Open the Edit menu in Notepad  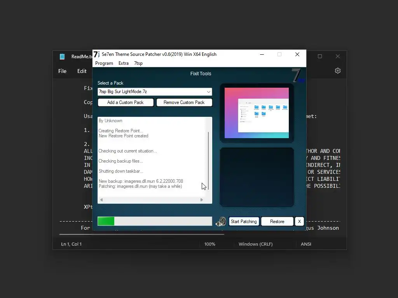(x=82, y=71)
